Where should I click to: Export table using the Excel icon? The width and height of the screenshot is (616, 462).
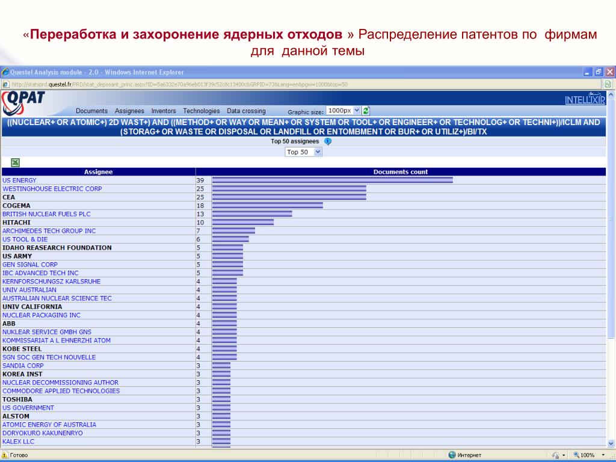click(x=15, y=162)
